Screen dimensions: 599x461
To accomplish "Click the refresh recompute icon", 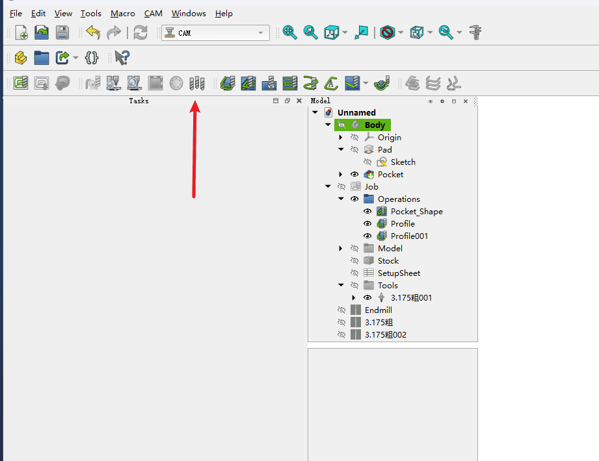I will 140,33.
